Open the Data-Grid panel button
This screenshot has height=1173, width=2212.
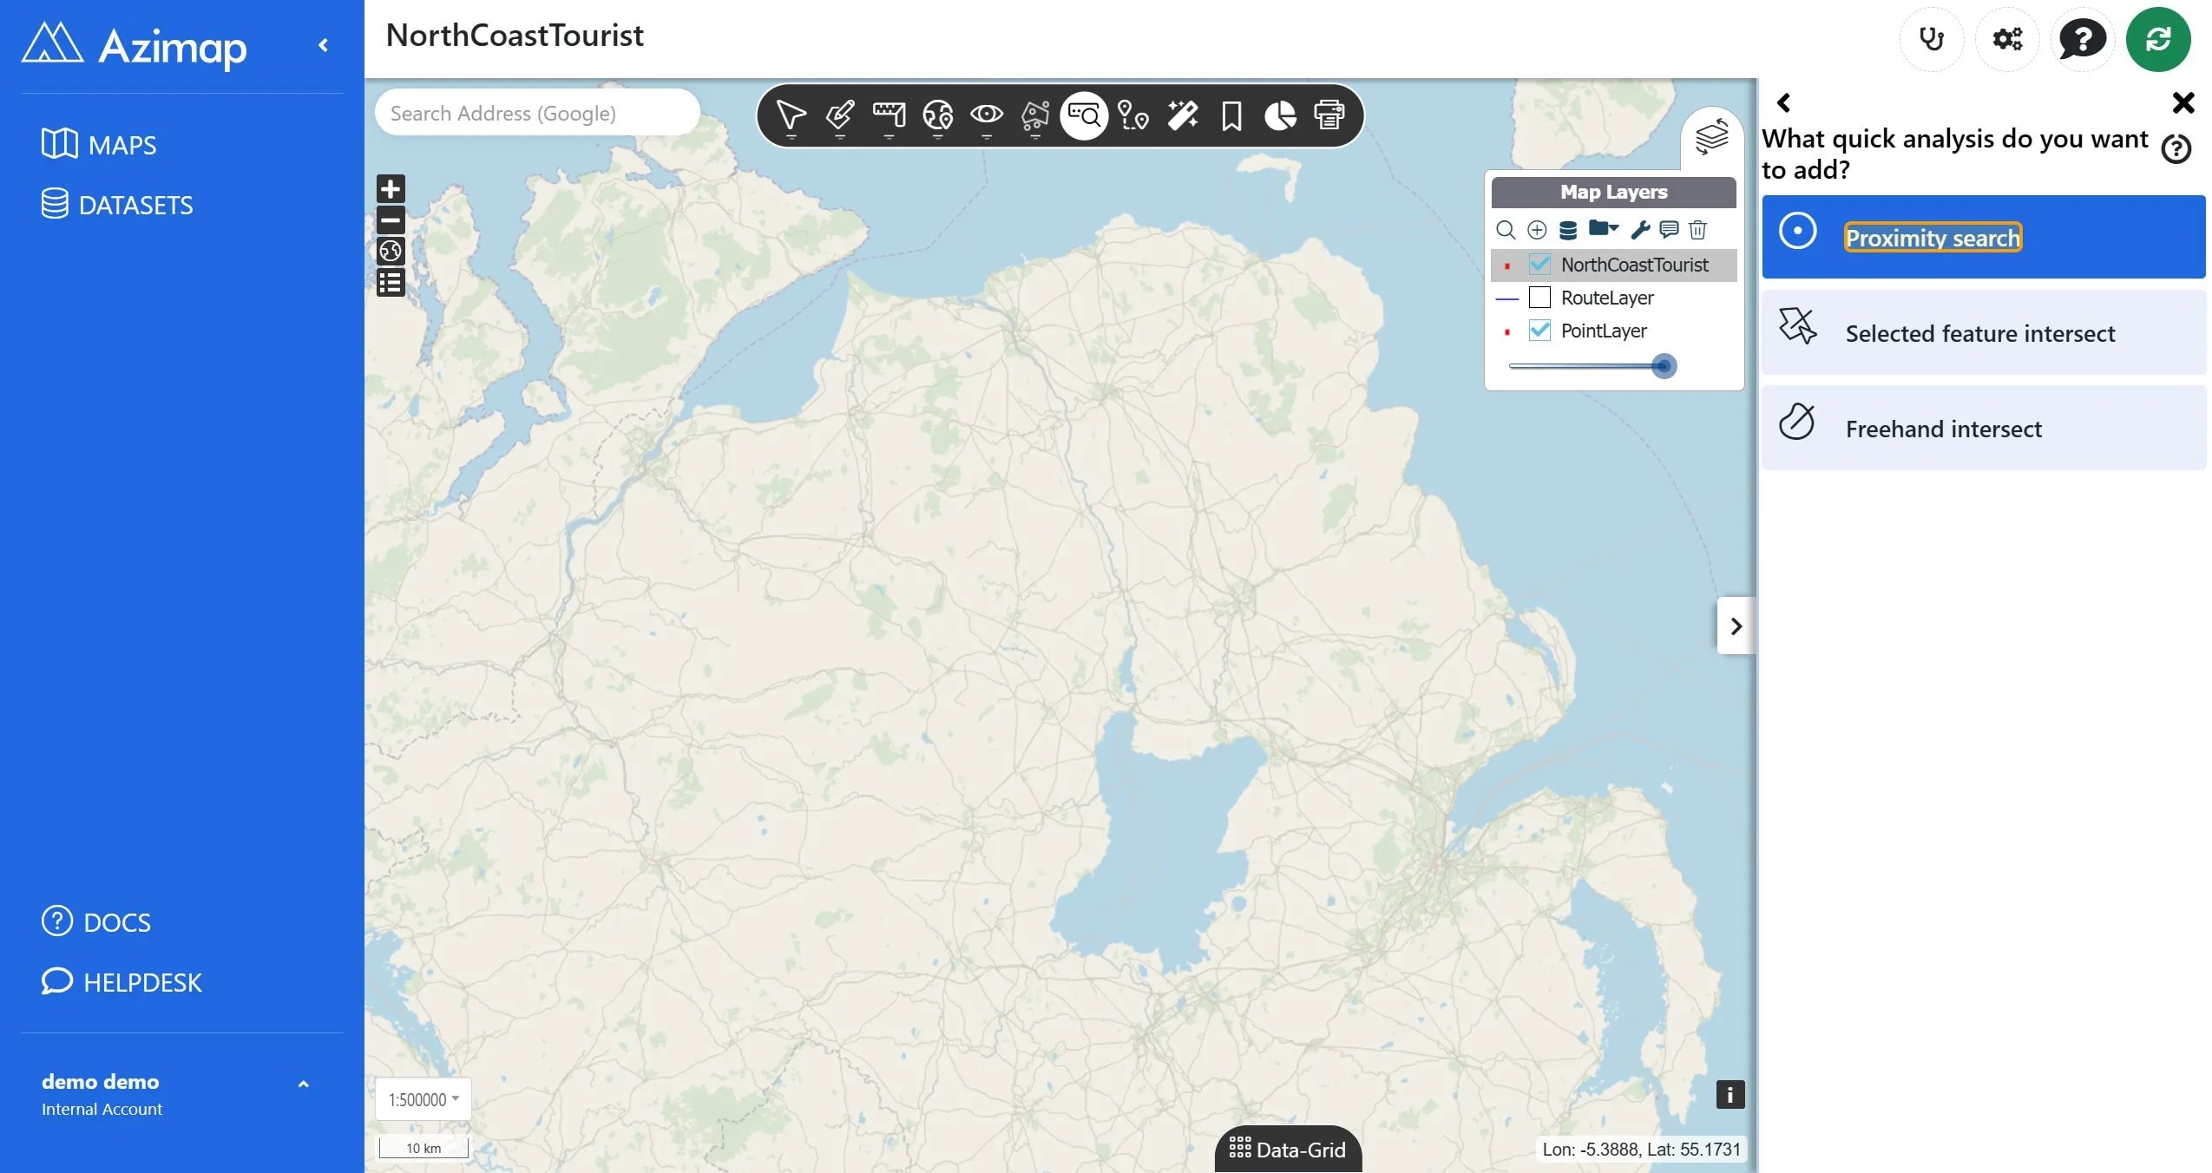tap(1288, 1150)
